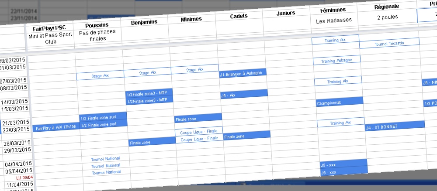Select the FairPlay/ PSC column header
The width and height of the screenshot is (437, 191).
(x=50, y=29)
